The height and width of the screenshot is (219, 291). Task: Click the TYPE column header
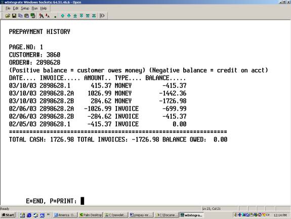pos(128,78)
